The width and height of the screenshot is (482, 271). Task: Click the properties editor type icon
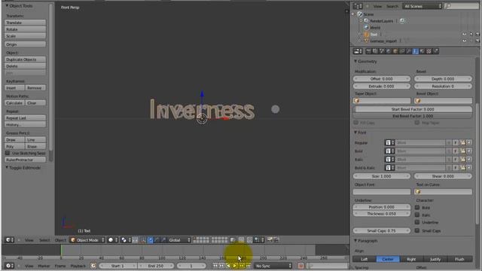pos(358,51)
